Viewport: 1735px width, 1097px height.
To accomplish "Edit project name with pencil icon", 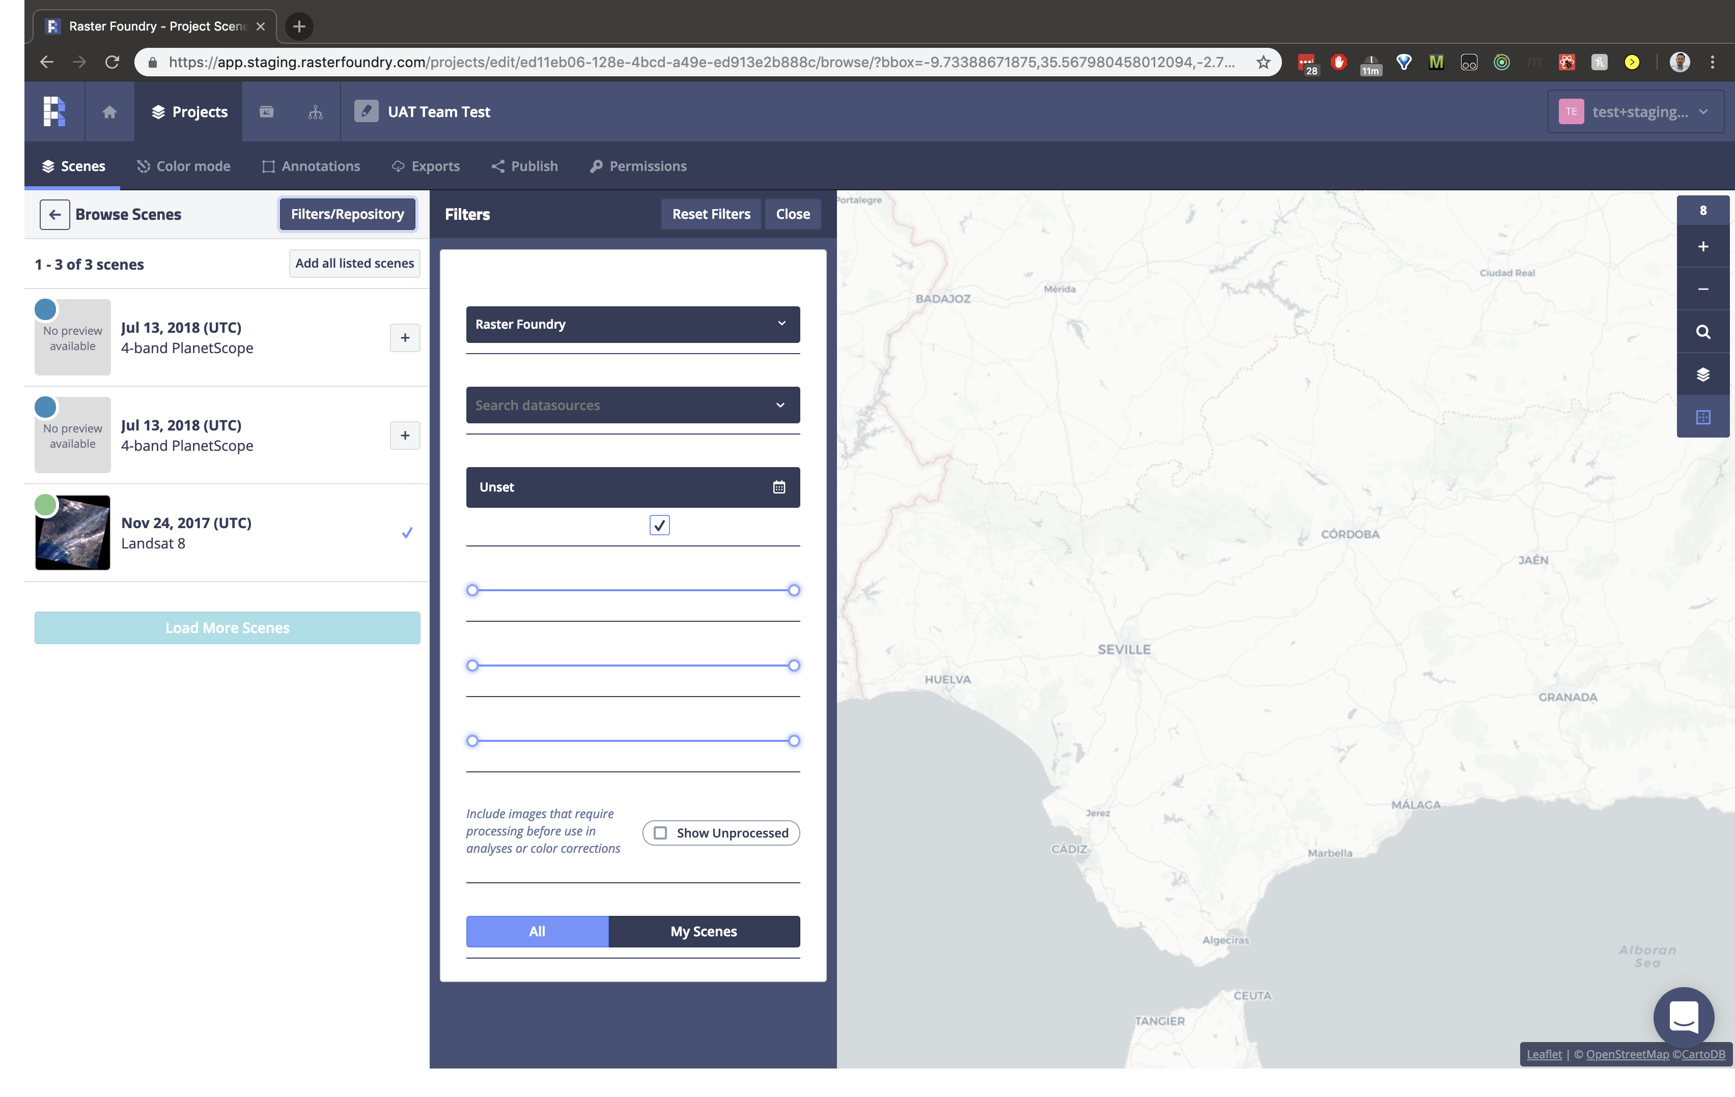I will point(366,111).
